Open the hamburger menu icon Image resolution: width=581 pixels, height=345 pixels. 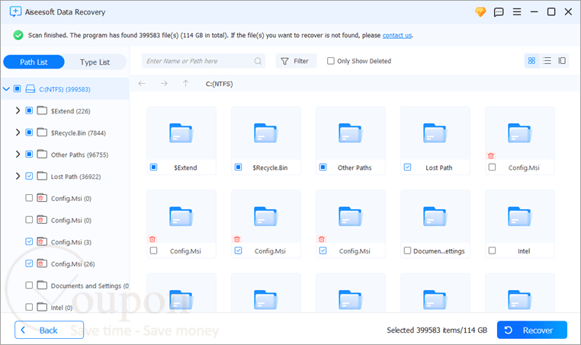[517, 12]
